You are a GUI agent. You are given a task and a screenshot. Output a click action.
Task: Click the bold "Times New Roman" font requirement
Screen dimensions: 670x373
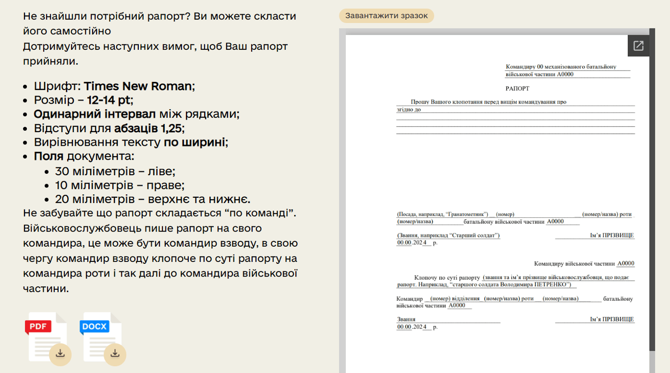coord(137,86)
